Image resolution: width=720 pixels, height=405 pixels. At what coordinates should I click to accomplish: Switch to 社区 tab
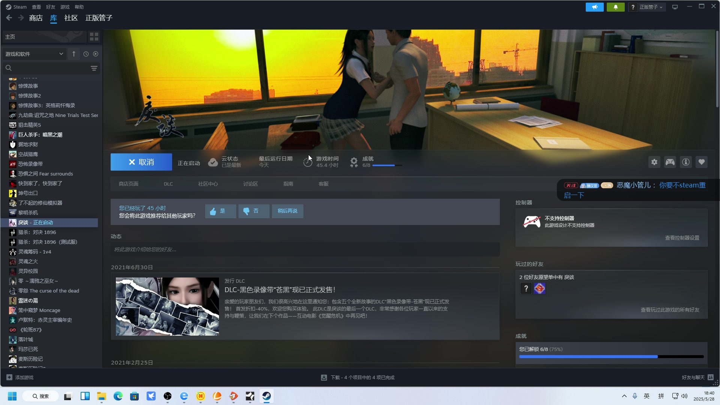[x=71, y=18]
